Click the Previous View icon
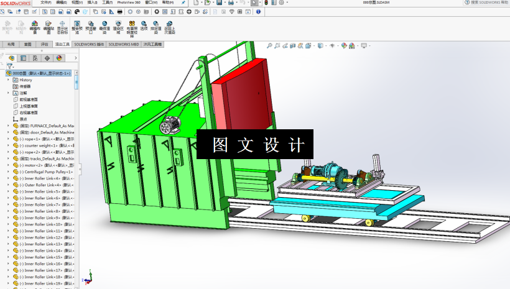The width and height of the screenshot is (510, 289). [x=285, y=46]
